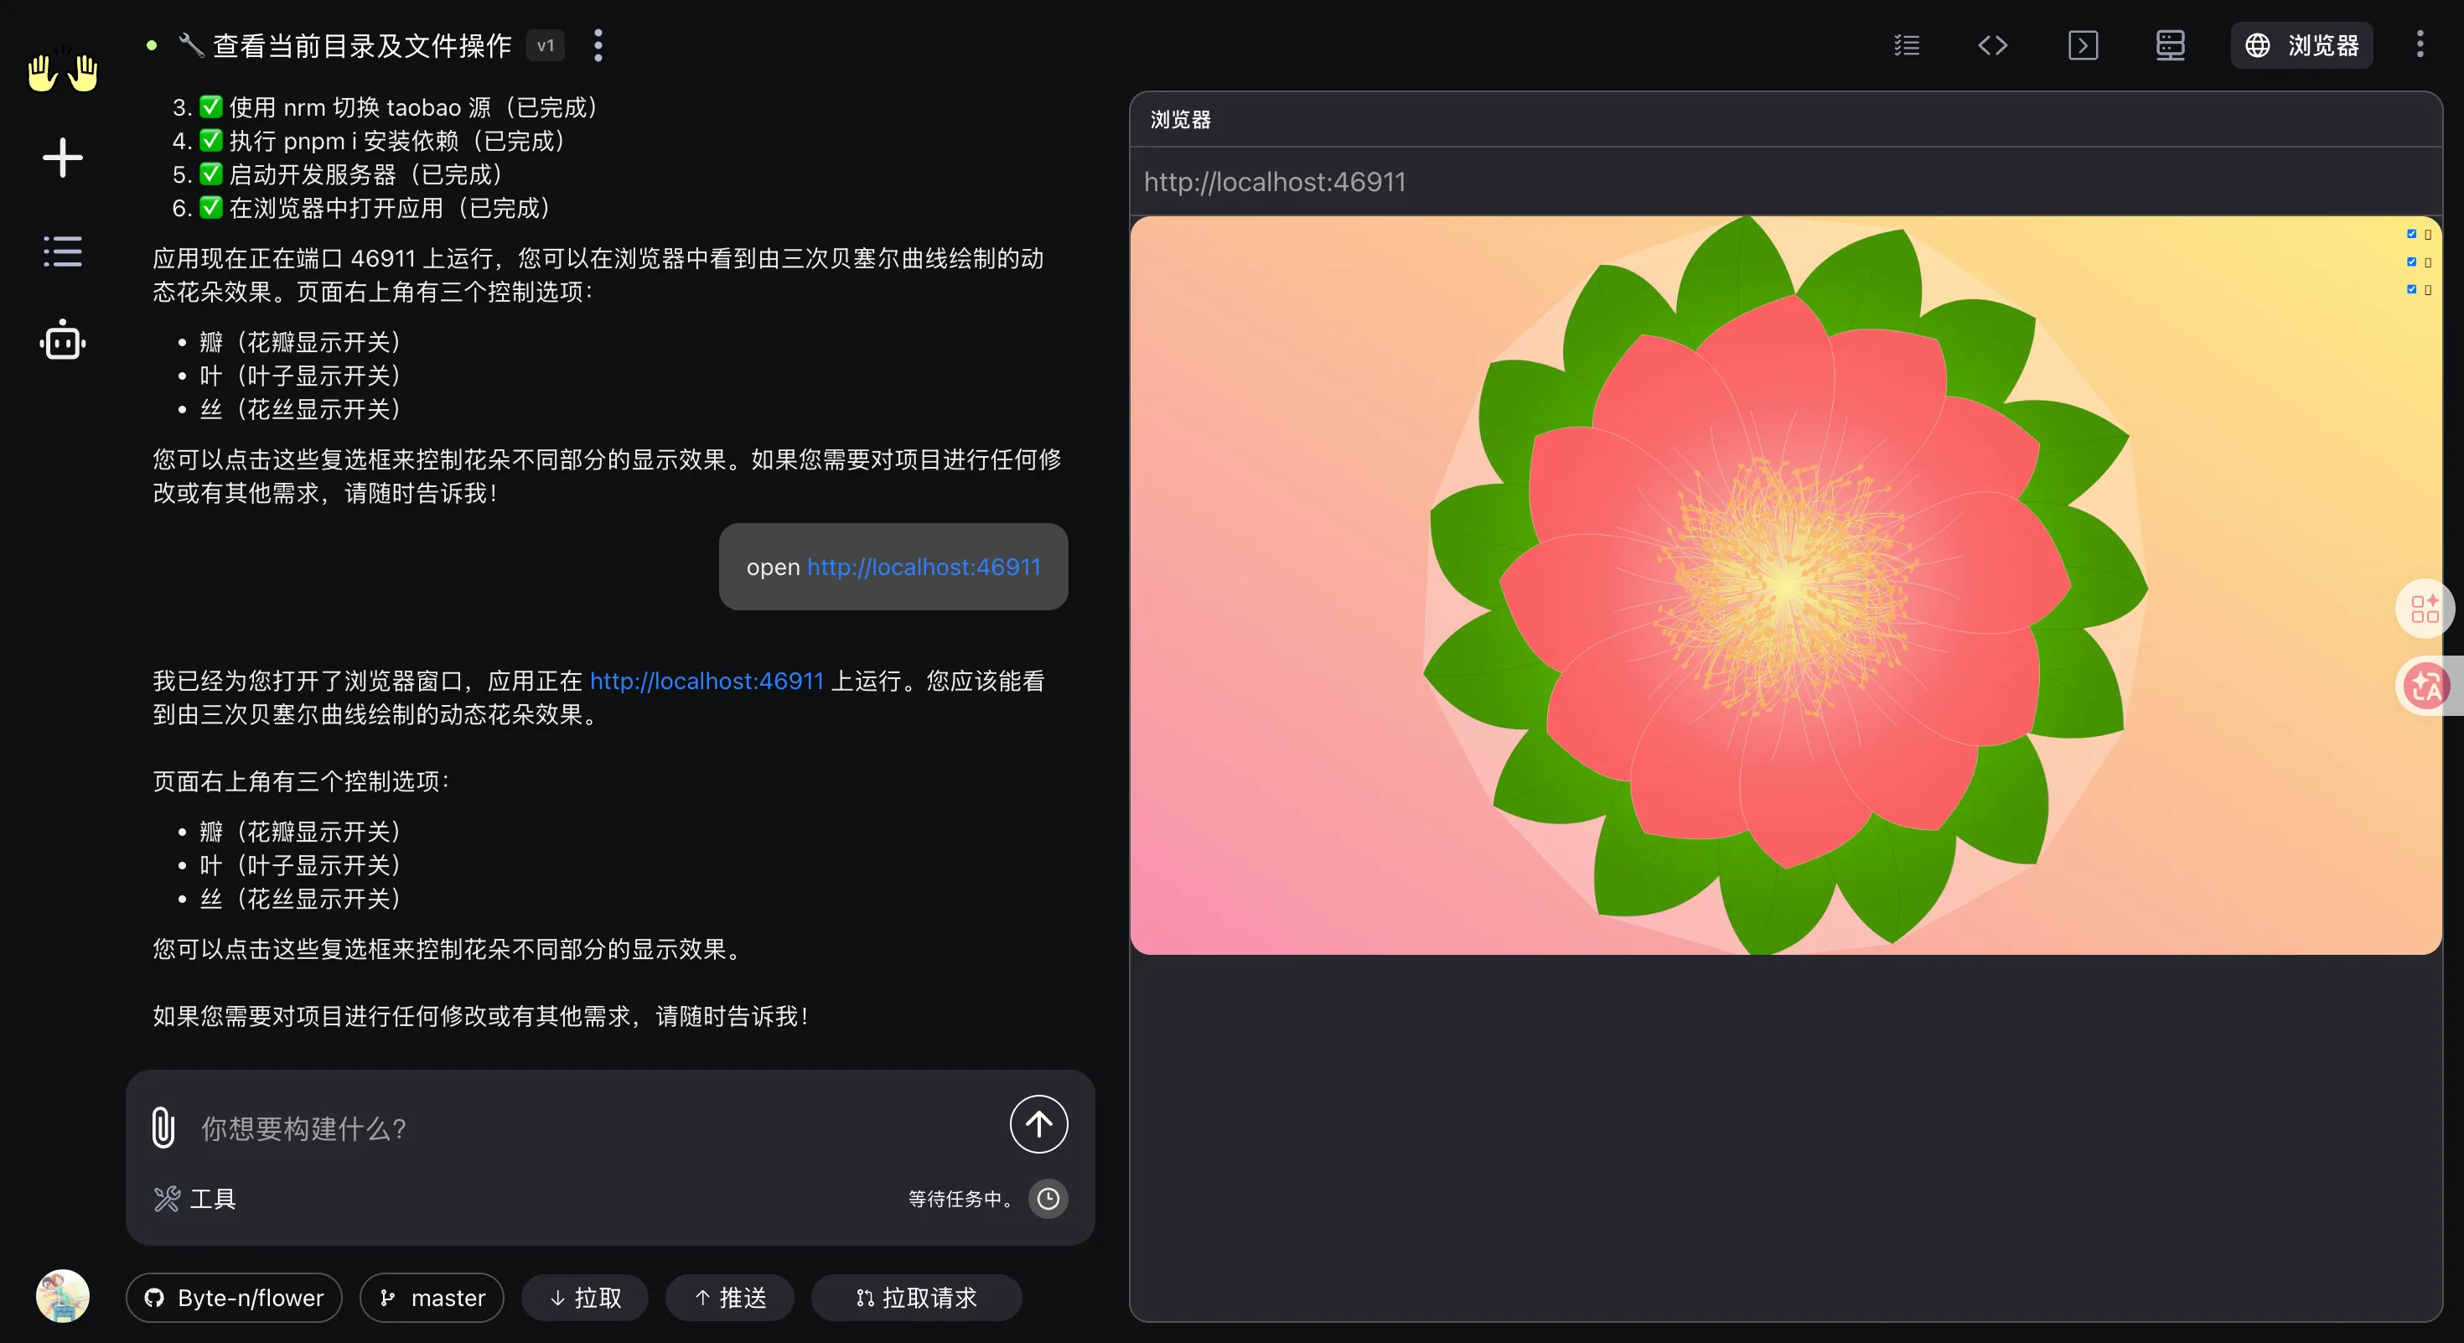Screen dimensions: 2464x1343
Task: Open the code view angle-brackets icon
Action: [1992, 45]
